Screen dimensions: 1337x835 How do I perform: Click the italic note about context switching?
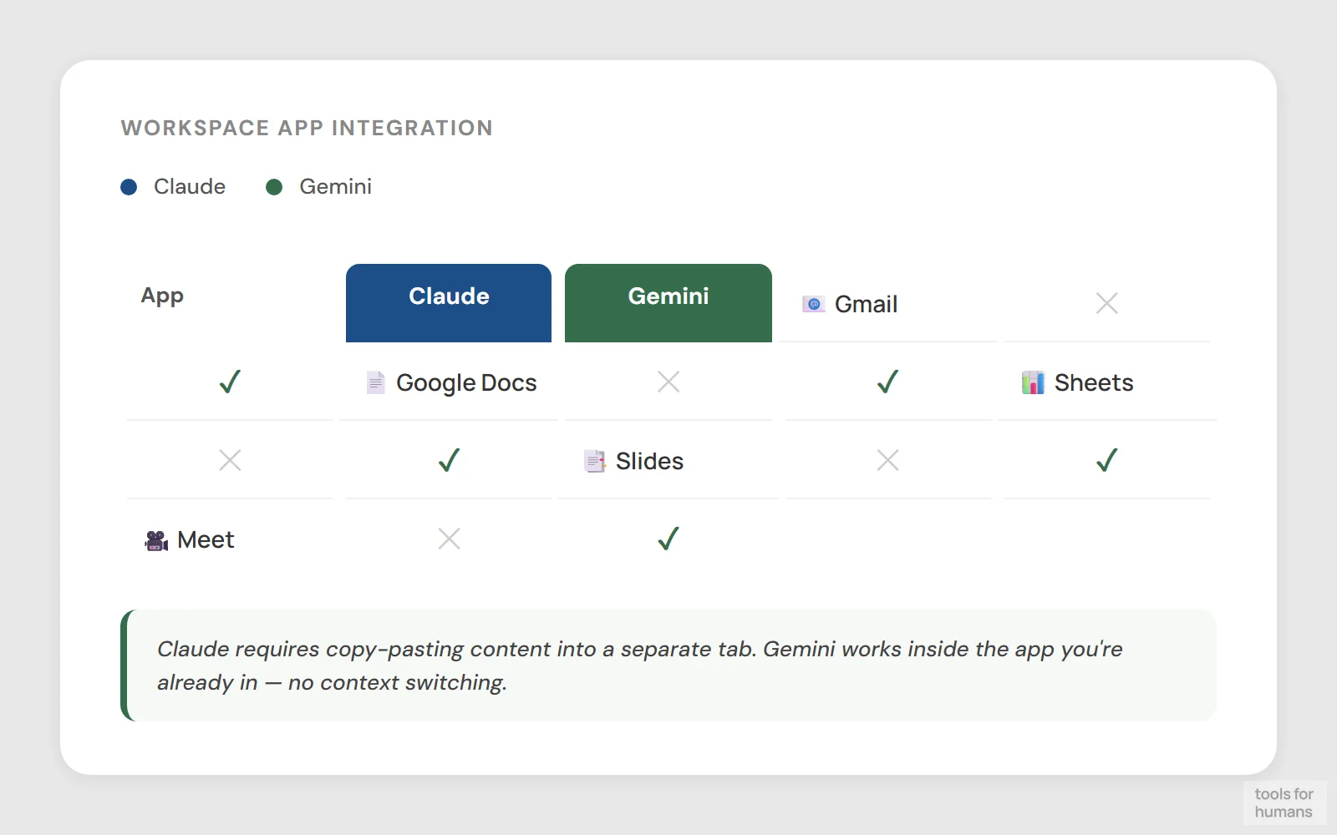click(639, 665)
